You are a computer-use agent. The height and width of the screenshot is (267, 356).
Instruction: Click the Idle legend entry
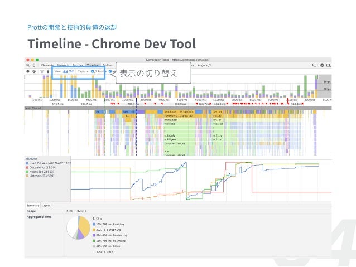(103, 252)
